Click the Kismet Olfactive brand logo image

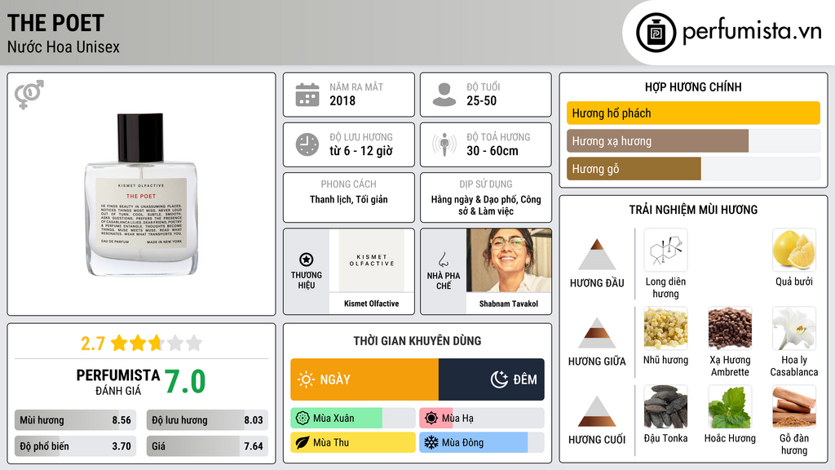[x=372, y=260]
